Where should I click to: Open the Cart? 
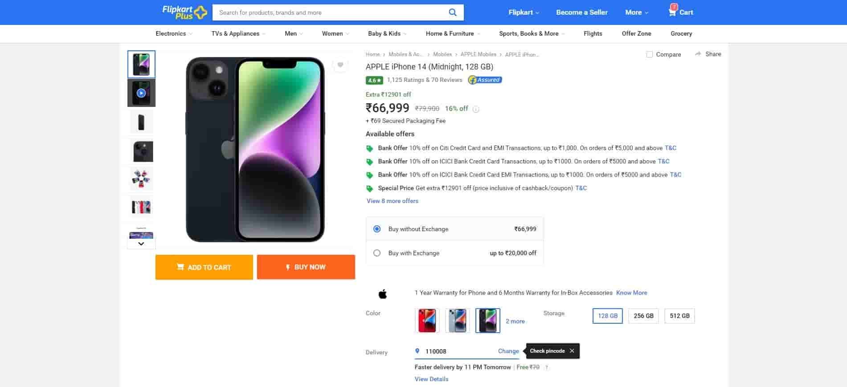(x=680, y=12)
